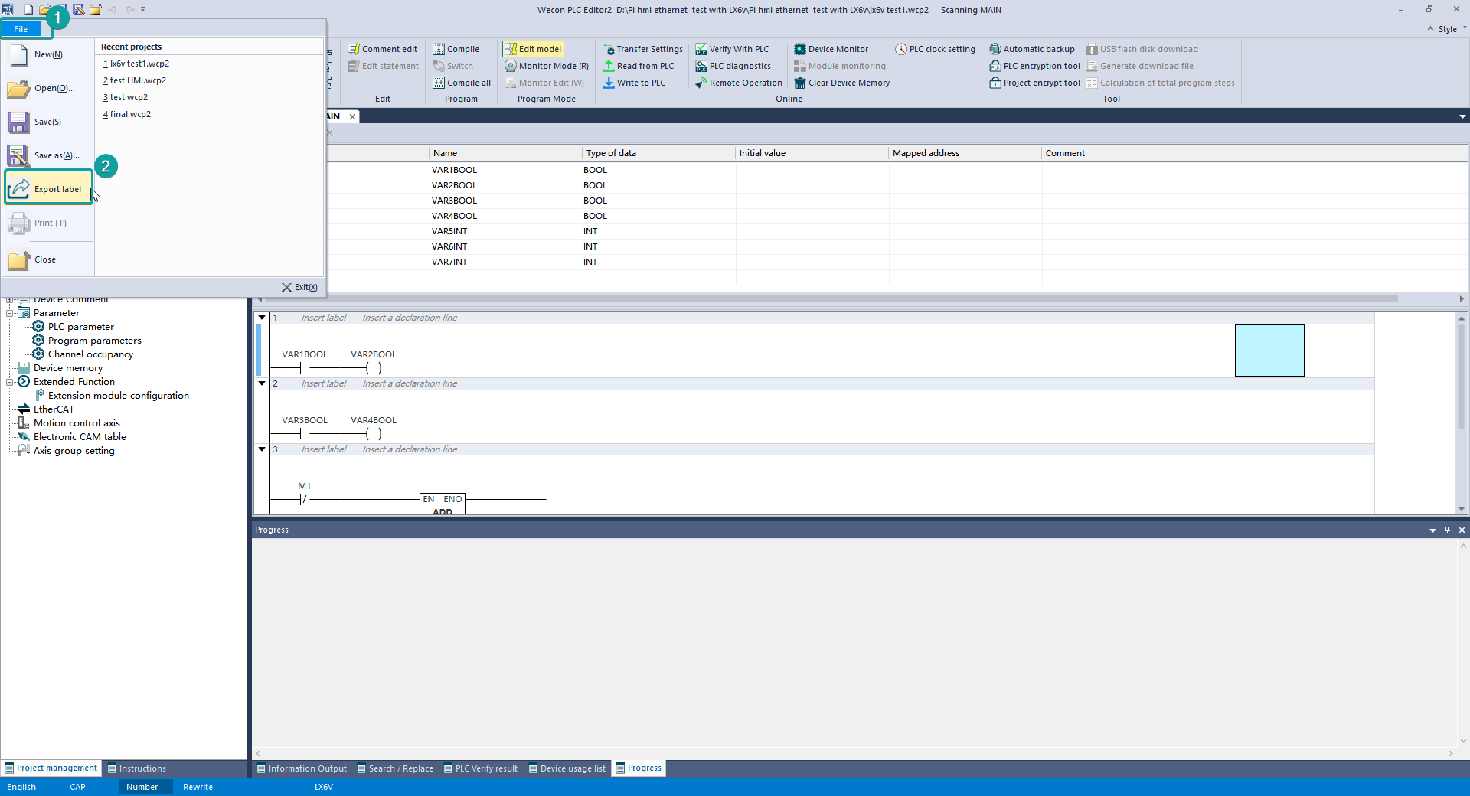Open PLC diagnostics
The height and width of the screenshot is (796, 1470).
(733, 66)
